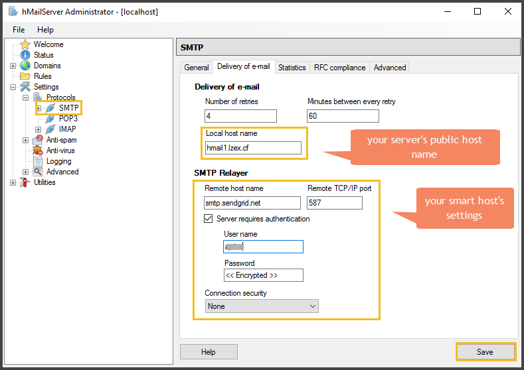
Task: Click the Help button at bottom
Action: 209,352
